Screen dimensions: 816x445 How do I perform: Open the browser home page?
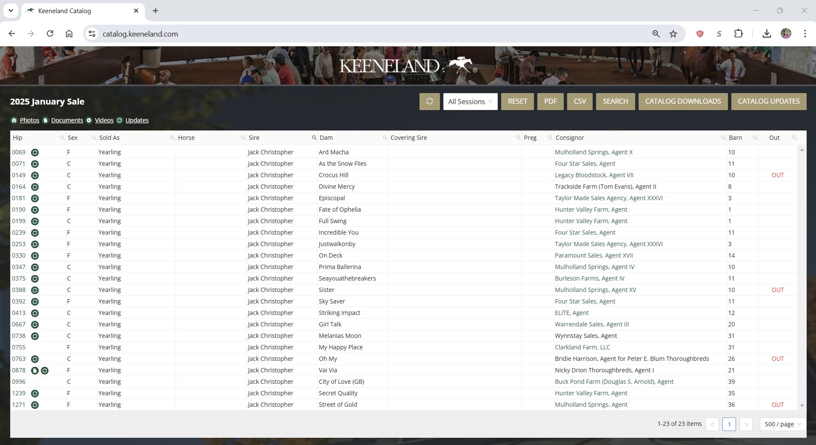tap(69, 34)
